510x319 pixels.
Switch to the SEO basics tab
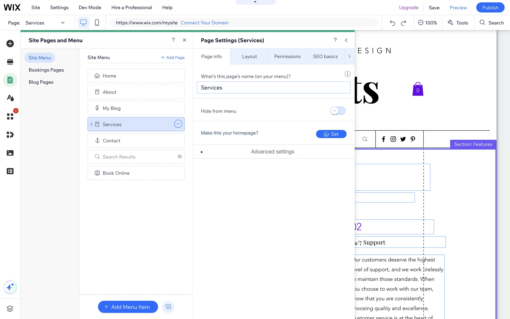(x=325, y=56)
